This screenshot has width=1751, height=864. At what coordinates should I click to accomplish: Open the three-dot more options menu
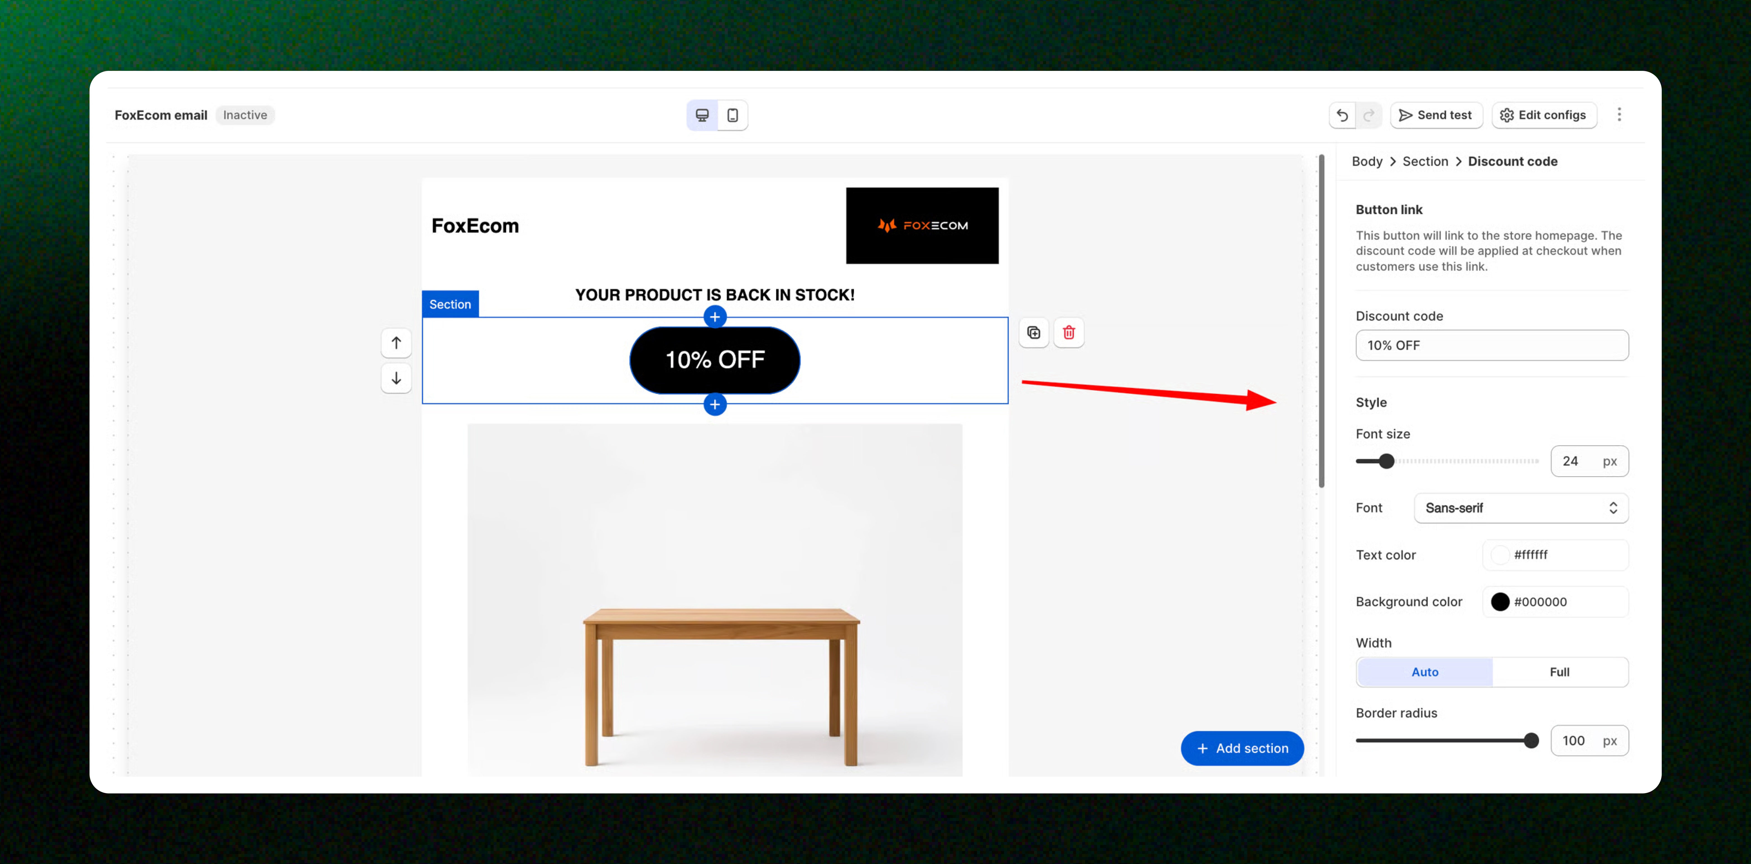point(1618,114)
